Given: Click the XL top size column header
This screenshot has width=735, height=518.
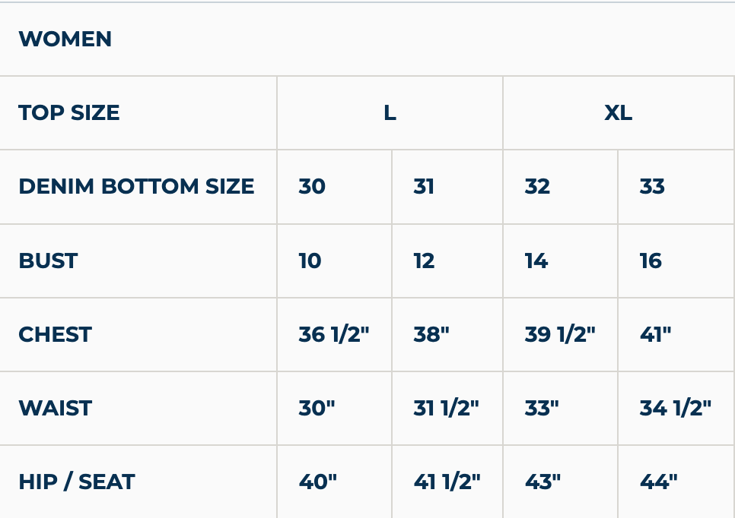Looking at the screenshot, I should pyautogui.click(x=618, y=113).
